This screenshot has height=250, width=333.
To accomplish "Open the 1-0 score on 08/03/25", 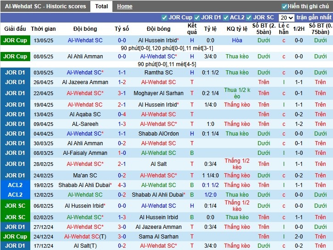I will click(122, 153).
